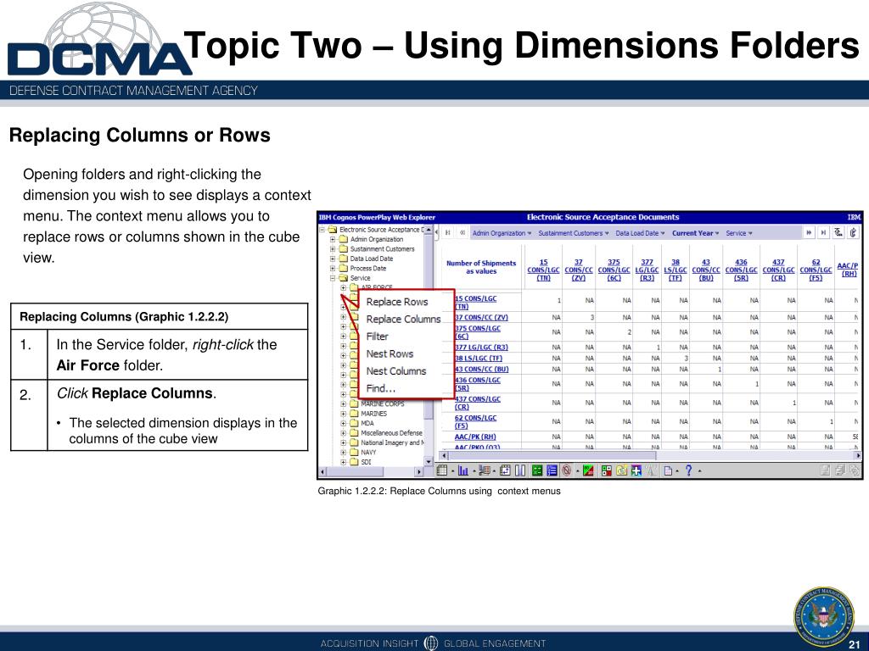Click the red no-entry zero suppression icon
Image resolution: width=869 pixels, height=651 pixels.
click(566, 470)
